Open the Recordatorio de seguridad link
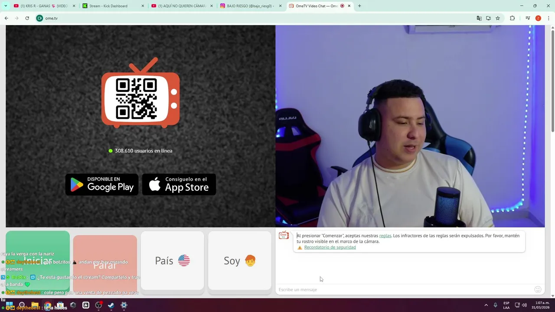This screenshot has height=312, width=555. point(330,247)
